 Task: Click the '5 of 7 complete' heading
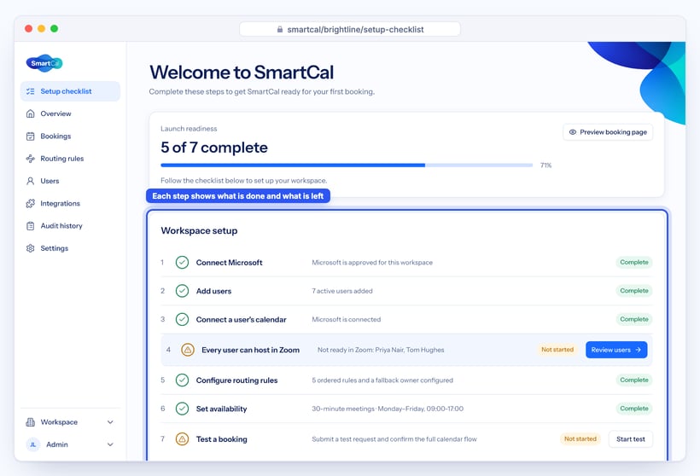(x=214, y=148)
